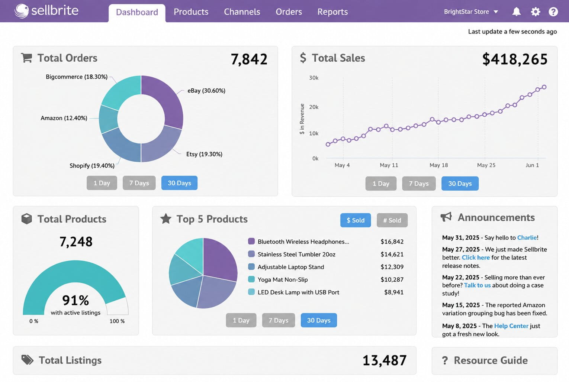The width and height of the screenshot is (569, 382).
Task: Click the Resource Guide question mark icon
Action: pyautogui.click(x=445, y=360)
